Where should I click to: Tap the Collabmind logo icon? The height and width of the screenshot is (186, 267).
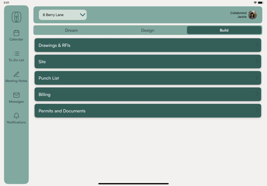point(16,17)
